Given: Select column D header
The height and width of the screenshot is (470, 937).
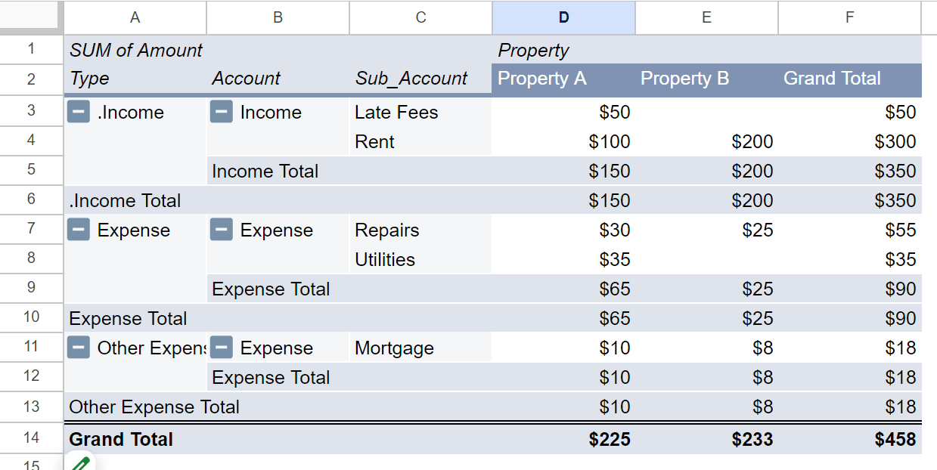Looking at the screenshot, I should (x=563, y=17).
